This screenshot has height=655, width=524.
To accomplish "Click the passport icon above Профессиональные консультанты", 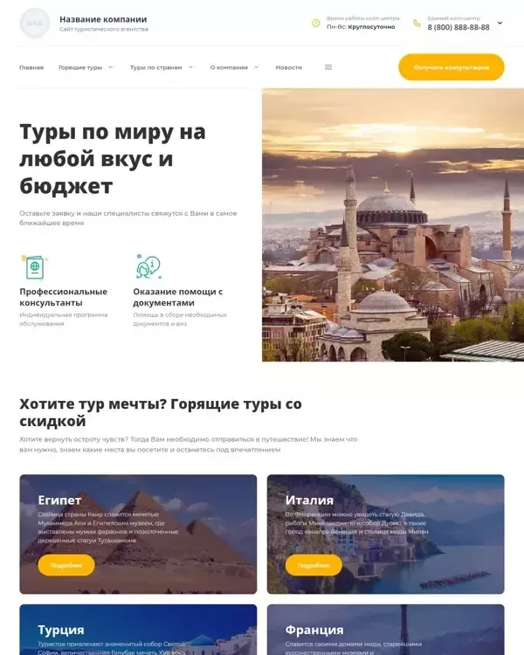I will (34, 267).
